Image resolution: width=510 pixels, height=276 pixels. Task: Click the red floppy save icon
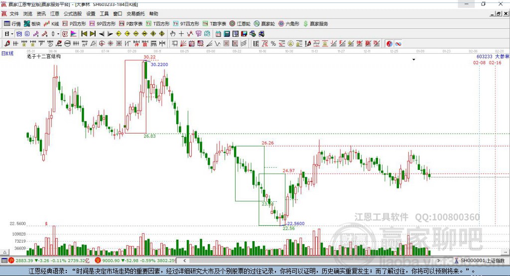(244, 34)
